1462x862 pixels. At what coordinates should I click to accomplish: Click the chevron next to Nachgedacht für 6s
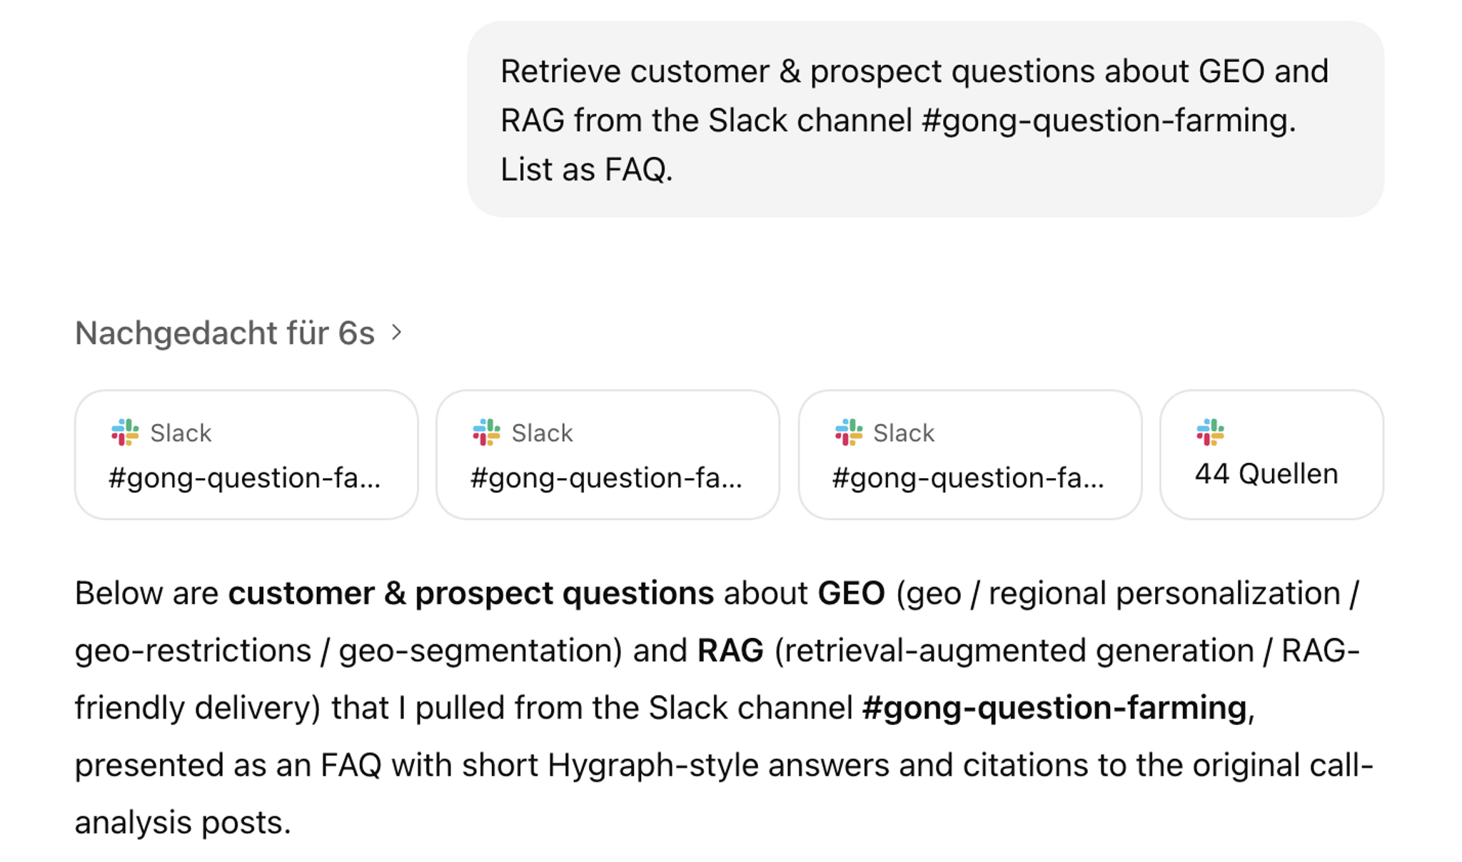398,332
